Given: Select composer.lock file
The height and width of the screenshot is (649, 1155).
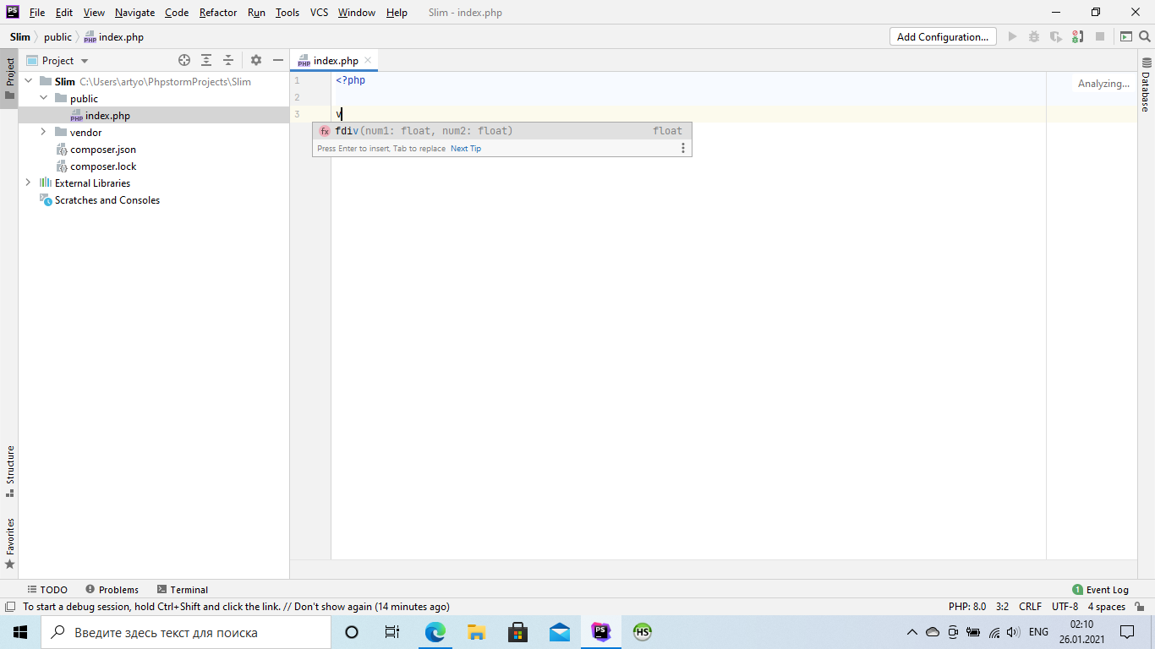Looking at the screenshot, I should (x=103, y=166).
